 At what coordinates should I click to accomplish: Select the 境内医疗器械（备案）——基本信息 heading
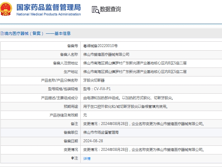37,33
